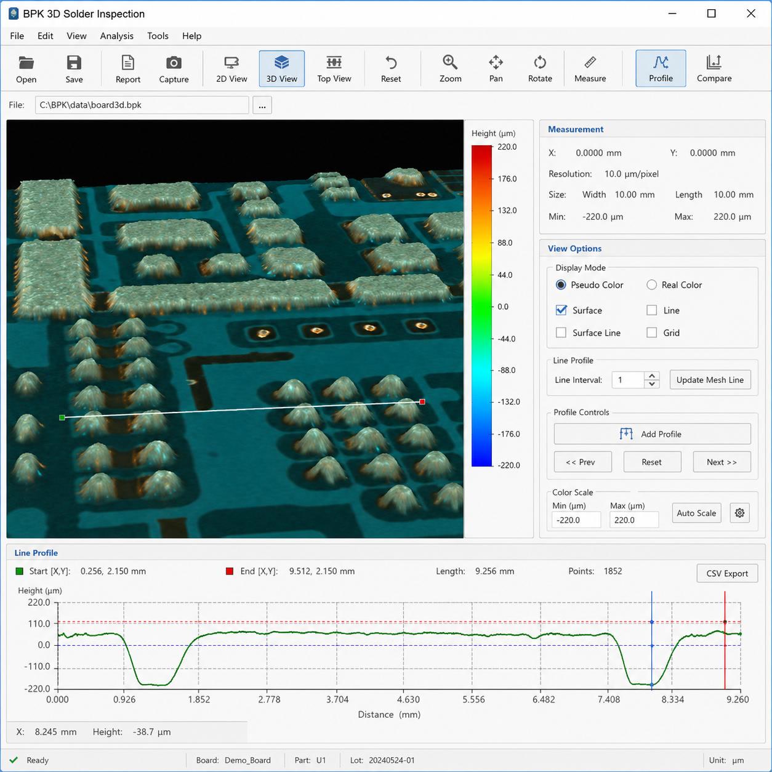The width and height of the screenshot is (772, 772).
Task: Decrease Line Interval with down arrow
Action: pos(652,384)
